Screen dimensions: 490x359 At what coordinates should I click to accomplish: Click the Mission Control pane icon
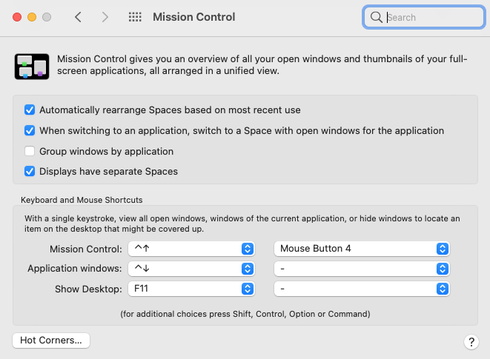(x=31, y=67)
